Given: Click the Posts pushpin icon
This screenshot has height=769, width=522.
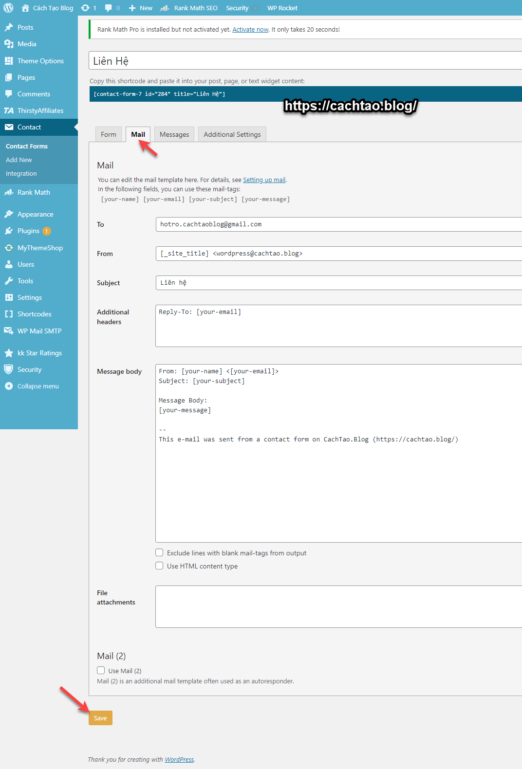Looking at the screenshot, I should tap(9, 27).
